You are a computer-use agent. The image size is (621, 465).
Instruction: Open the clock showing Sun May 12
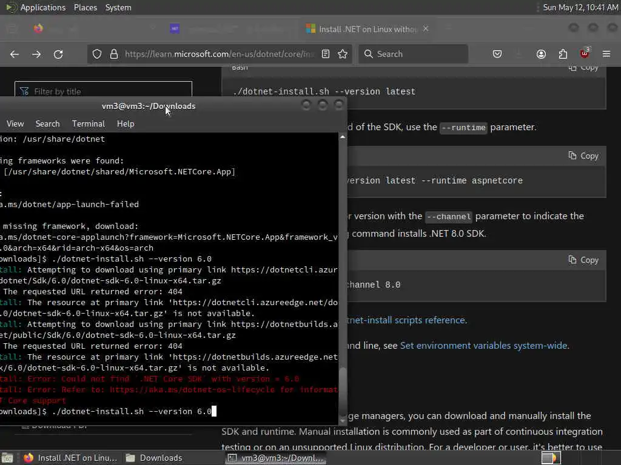coord(580,7)
